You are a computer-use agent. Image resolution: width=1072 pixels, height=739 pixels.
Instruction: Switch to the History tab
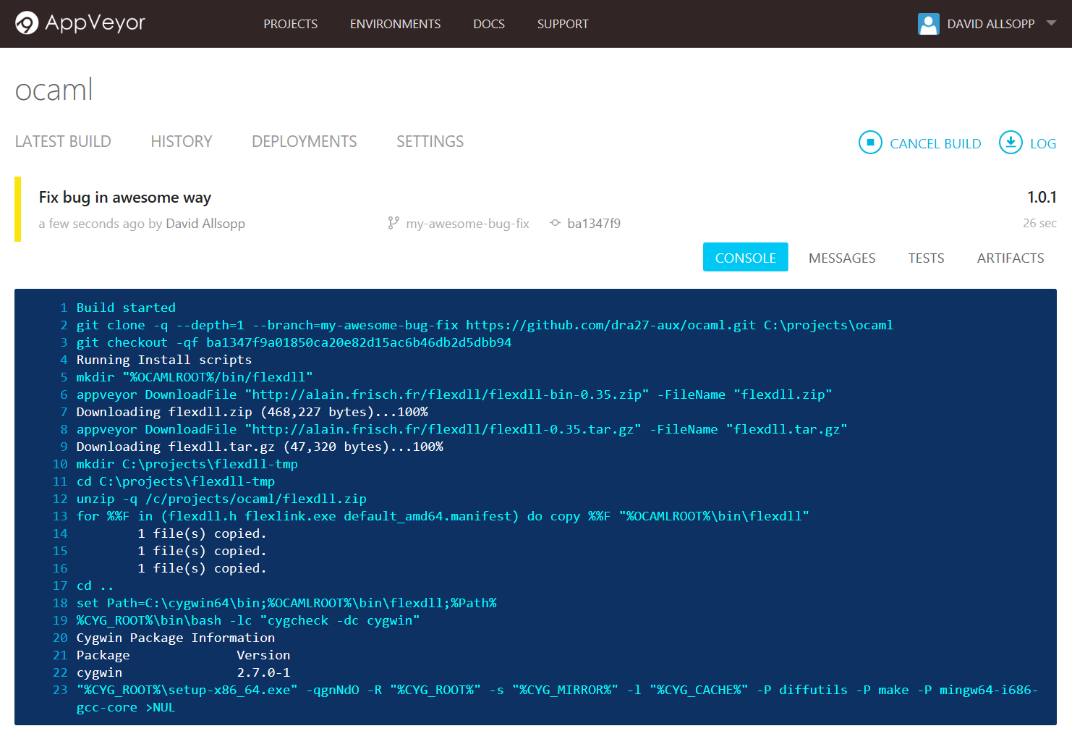coord(182,141)
